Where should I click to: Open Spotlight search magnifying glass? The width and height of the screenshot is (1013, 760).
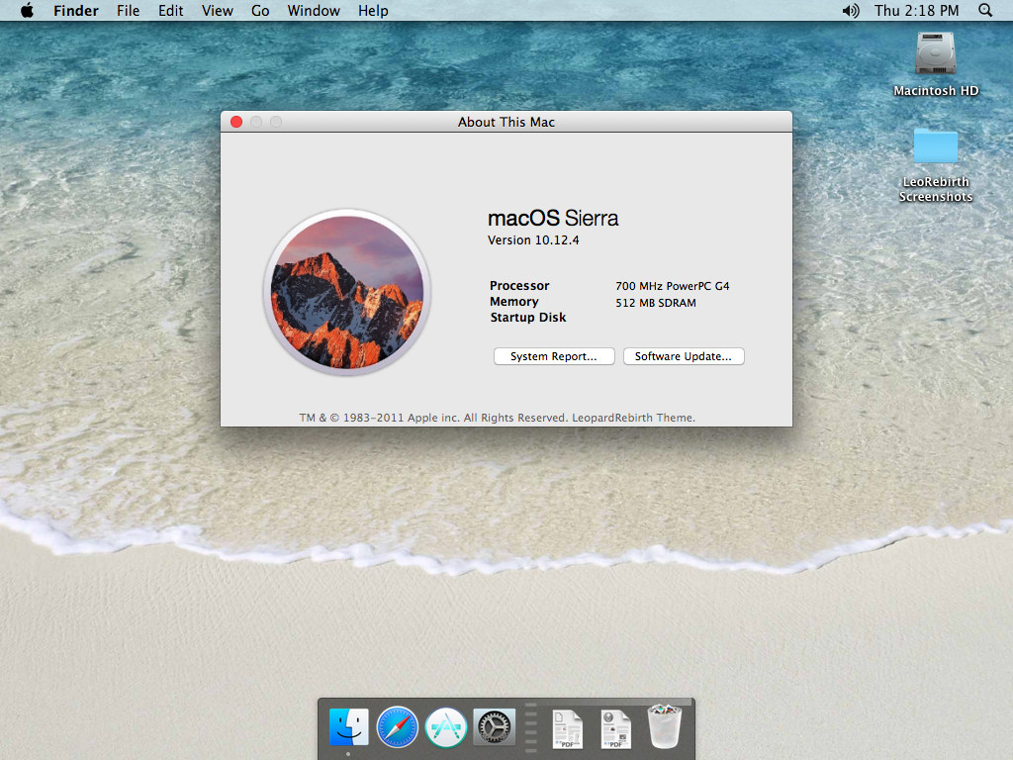click(984, 11)
